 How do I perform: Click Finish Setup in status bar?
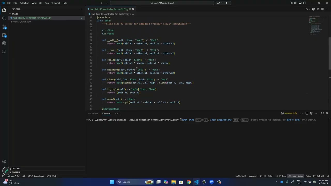point(296,176)
